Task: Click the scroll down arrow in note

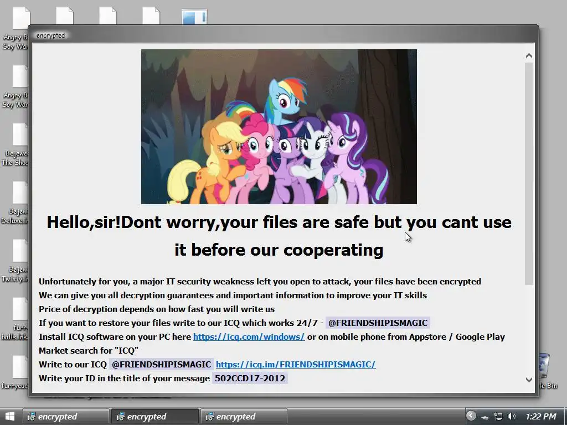Action: coord(529,380)
